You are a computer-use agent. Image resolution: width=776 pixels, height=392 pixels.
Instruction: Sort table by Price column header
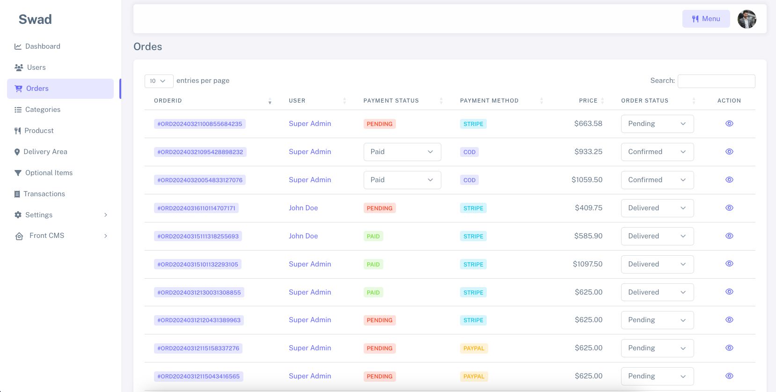click(x=588, y=101)
